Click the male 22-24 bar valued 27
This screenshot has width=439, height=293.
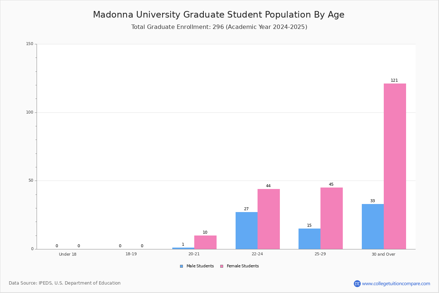tap(247, 230)
